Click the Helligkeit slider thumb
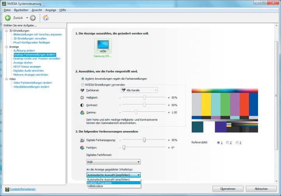Screen dimensions: 281x196 click(144, 98)
